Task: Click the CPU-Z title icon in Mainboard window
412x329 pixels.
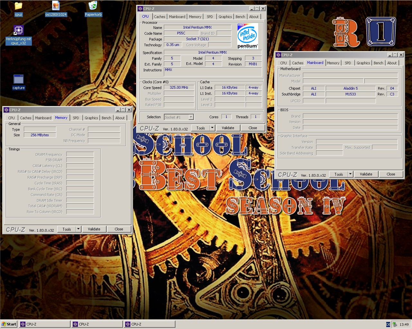Action: 279,55
